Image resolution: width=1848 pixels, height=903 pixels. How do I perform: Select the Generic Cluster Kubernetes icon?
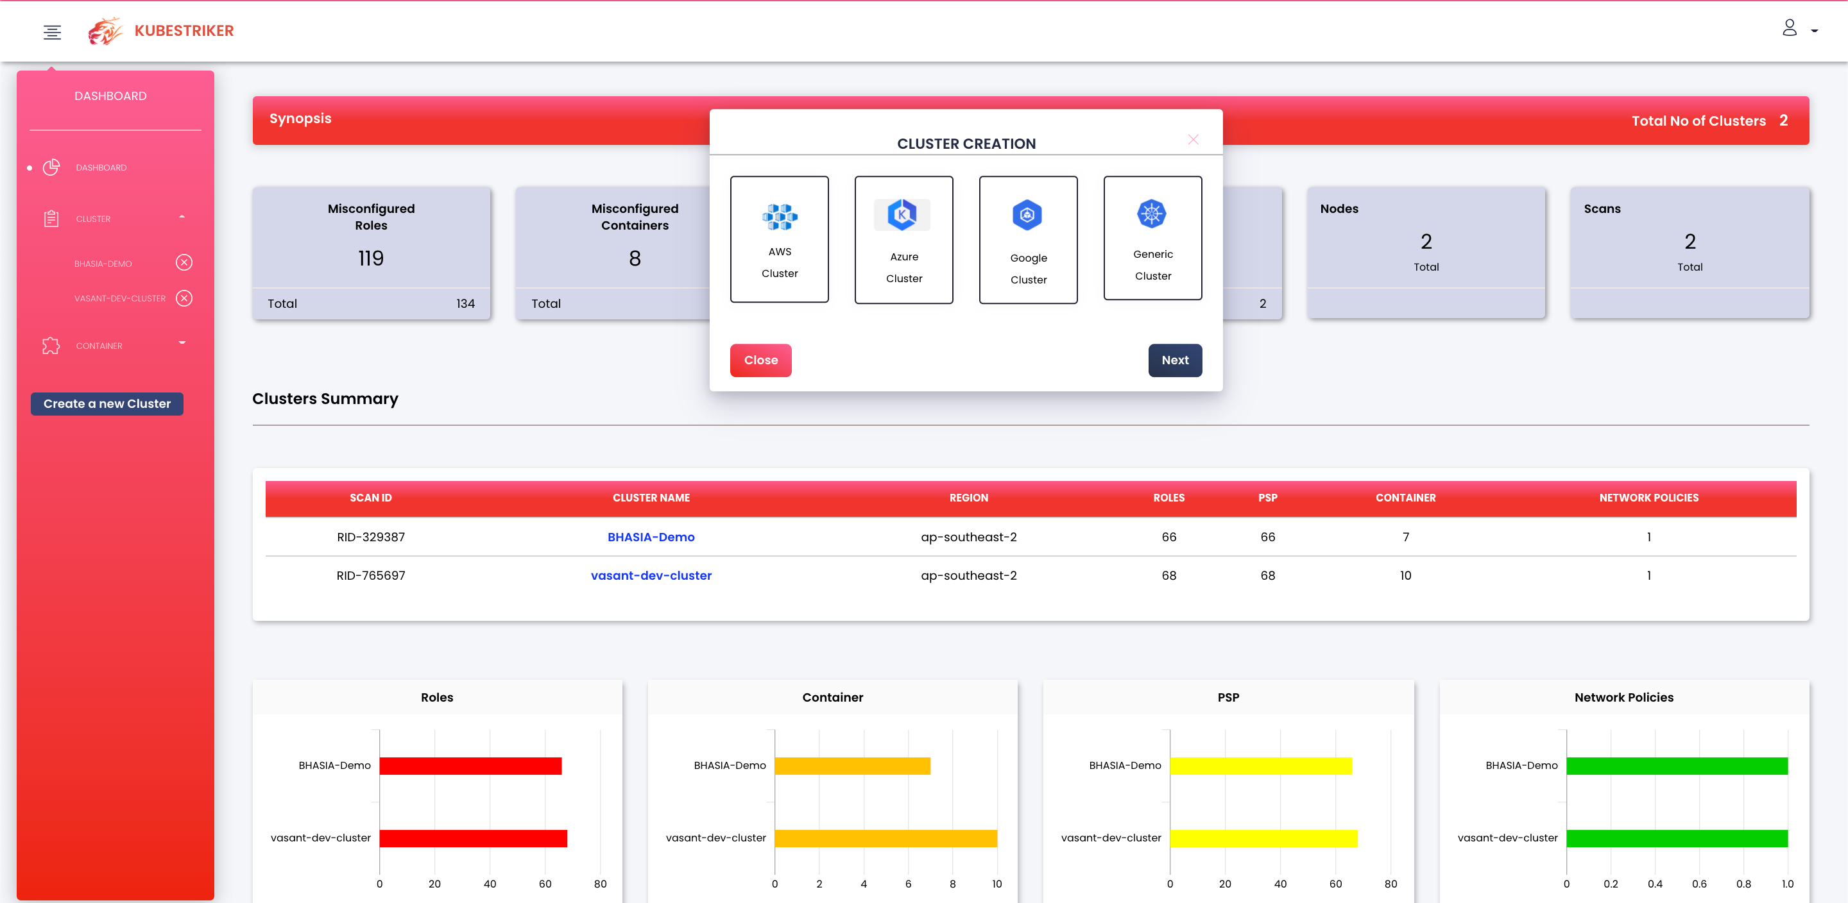[x=1152, y=213]
